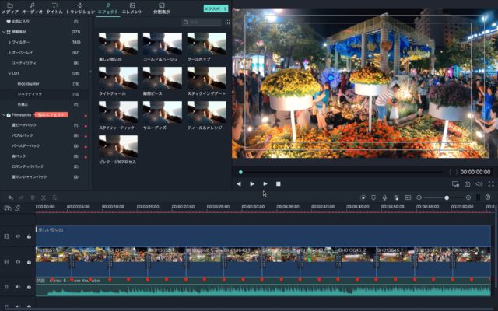The height and width of the screenshot is (311, 498).
Task: Mute the audio track speaker
Action: click(x=18, y=287)
